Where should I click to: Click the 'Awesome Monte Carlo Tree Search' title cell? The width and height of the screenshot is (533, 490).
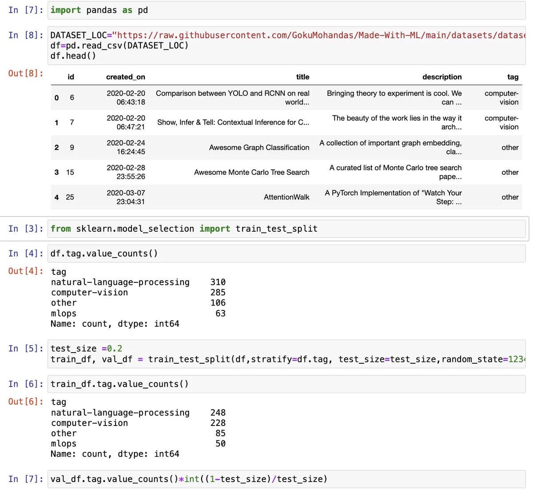(252, 172)
